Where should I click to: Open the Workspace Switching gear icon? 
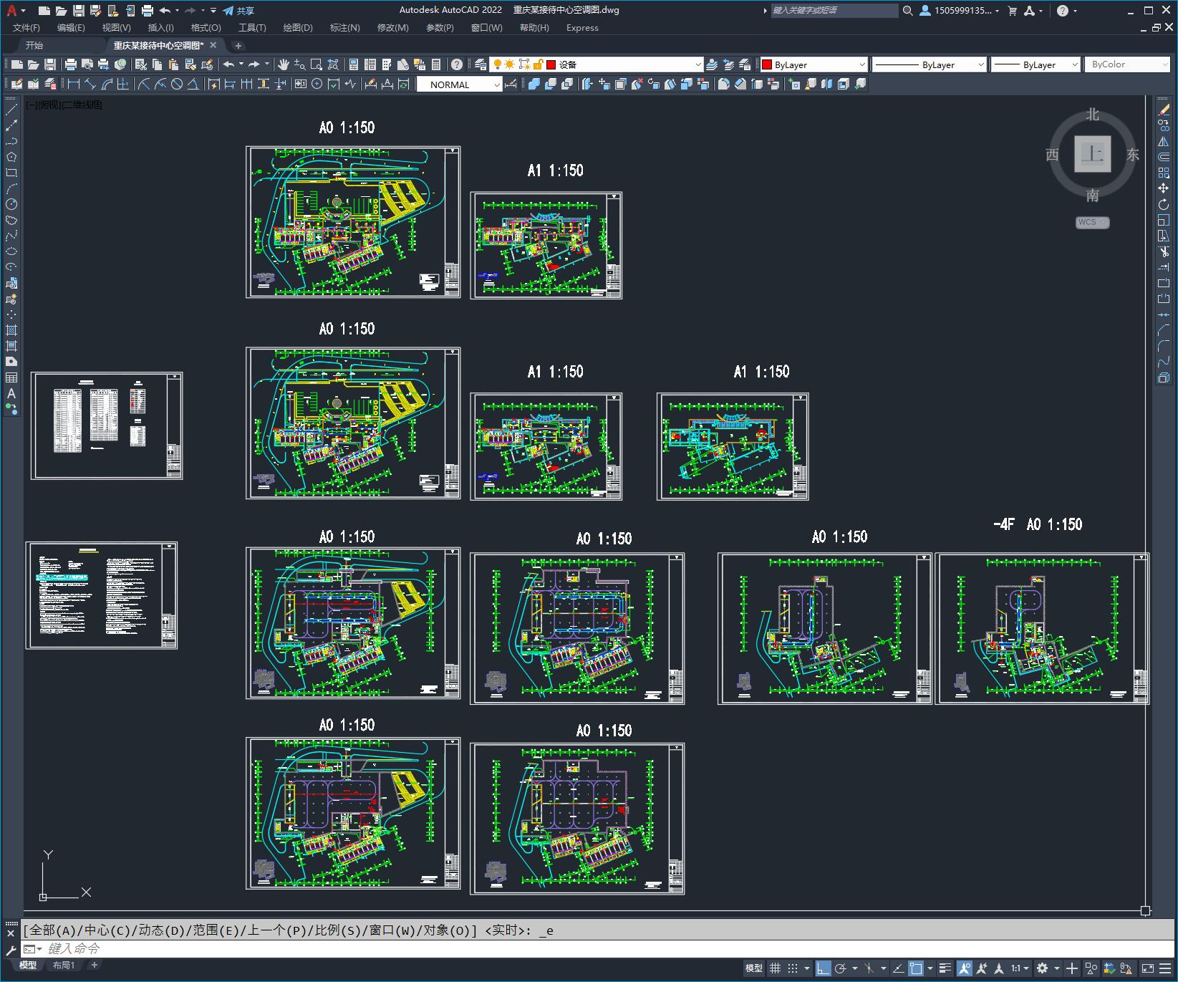click(1043, 968)
